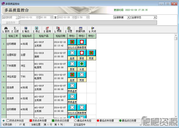Click the red 最后点未处理 legend dot
This screenshot has height=128, width=179.
[x=98, y=121]
